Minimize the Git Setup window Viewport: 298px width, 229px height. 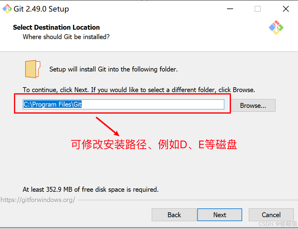click(x=230, y=9)
